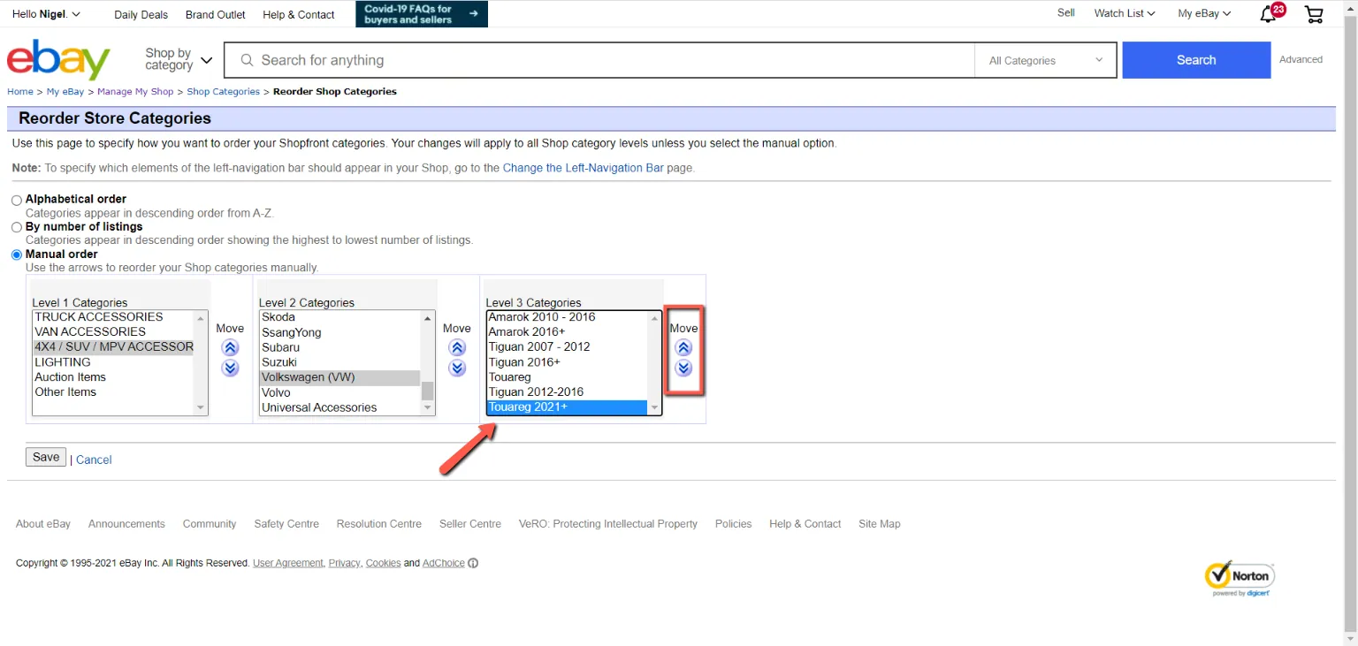This screenshot has height=646, width=1358.
Task: Go to Shop Categories breadcrumb
Action: (224, 92)
